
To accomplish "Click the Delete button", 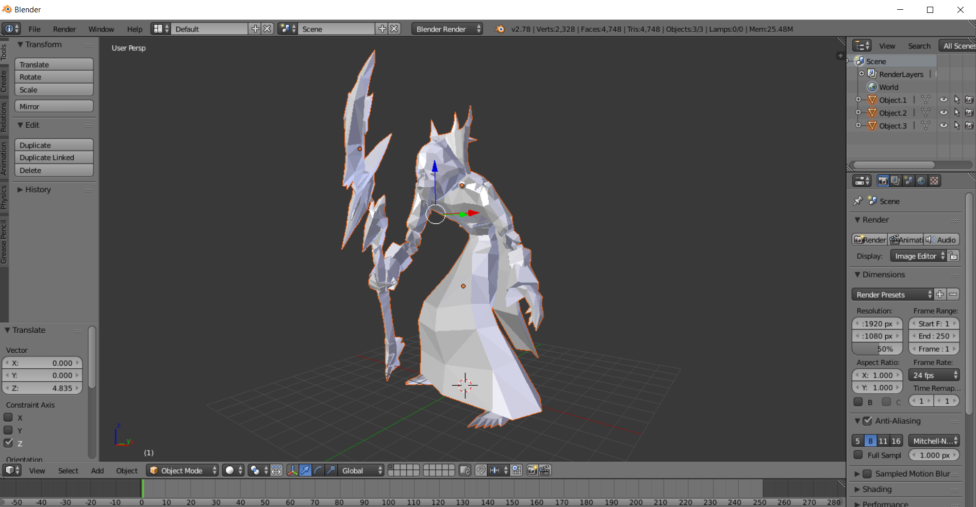I will point(54,170).
